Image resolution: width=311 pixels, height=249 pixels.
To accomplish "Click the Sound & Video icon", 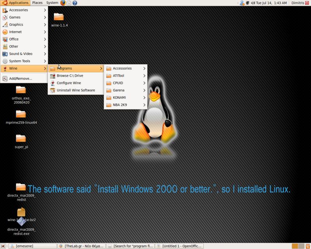I will [5, 54].
